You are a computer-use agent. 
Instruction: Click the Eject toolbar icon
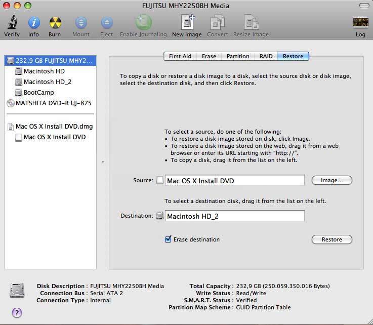(x=107, y=23)
